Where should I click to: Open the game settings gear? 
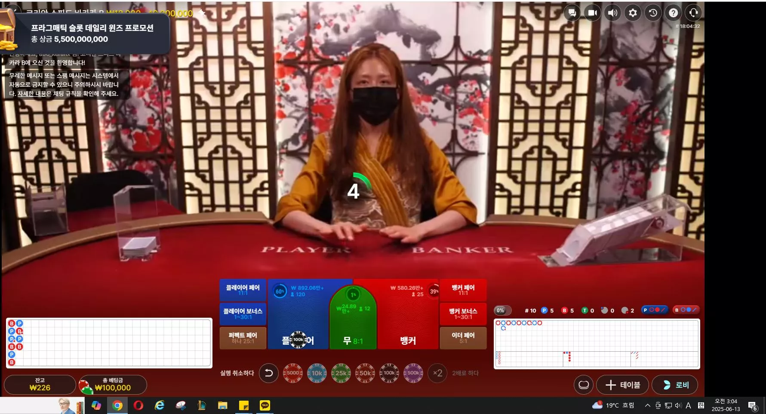click(x=633, y=13)
